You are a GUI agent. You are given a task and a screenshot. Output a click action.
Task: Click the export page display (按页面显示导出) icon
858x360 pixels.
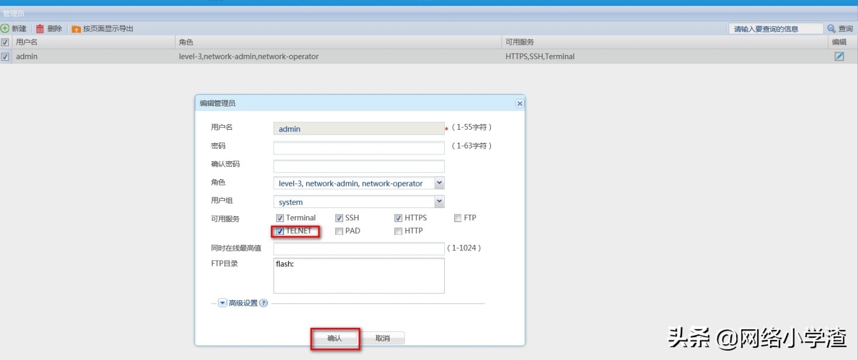tap(76, 29)
